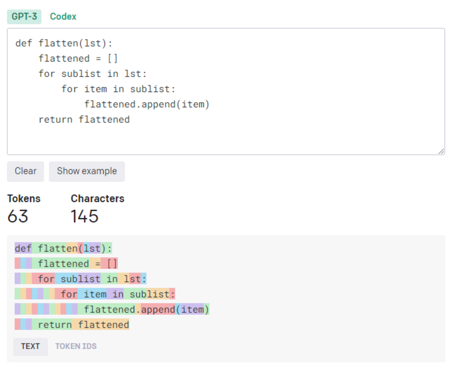Click the Characters heading label

pyautogui.click(x=97, y=199)
